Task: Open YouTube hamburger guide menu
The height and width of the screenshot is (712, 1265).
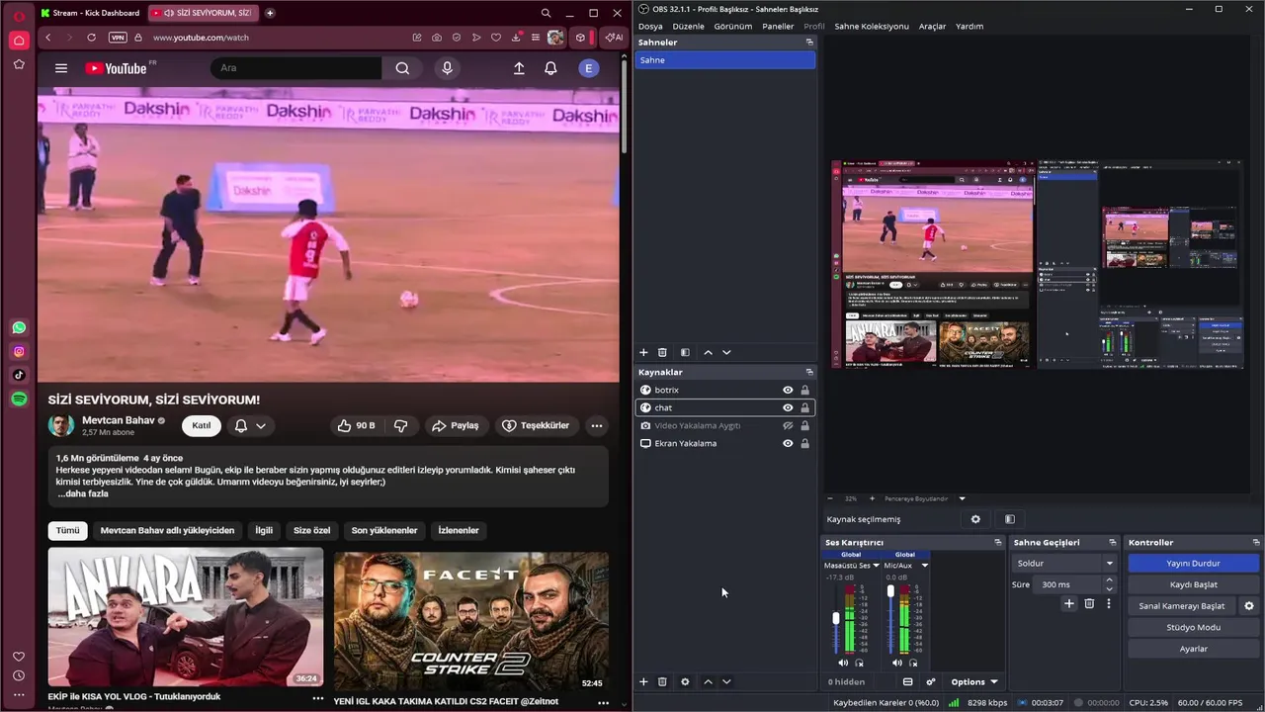Action: pos(61,68)
